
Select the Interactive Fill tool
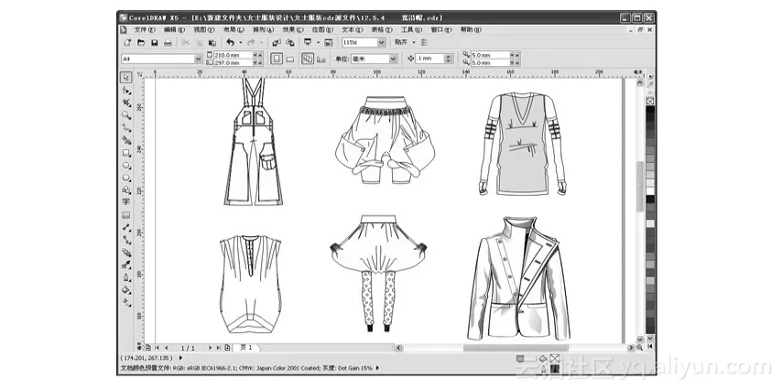(x=126, y=302)
